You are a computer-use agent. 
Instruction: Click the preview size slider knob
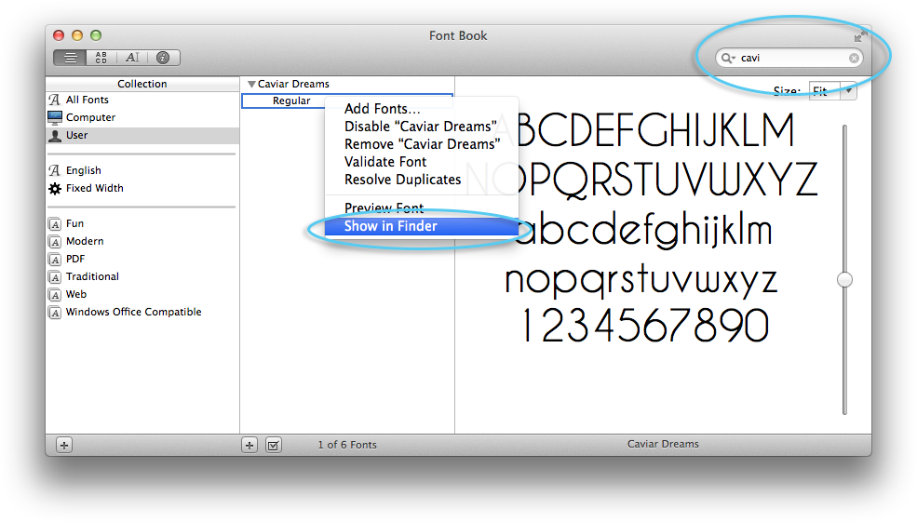tap(844, 279)
